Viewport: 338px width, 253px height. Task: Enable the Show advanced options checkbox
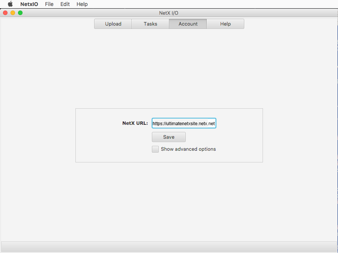click(155, 149)
